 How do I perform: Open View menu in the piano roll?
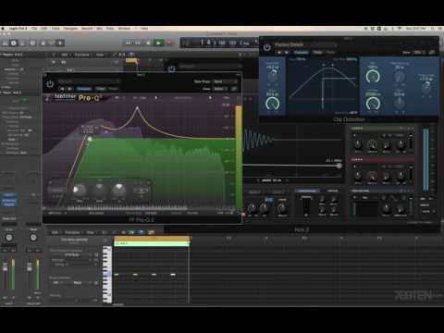tap(91, 232)
